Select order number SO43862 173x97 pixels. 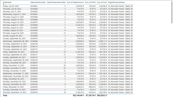pyautogui.click(x=34, y=14)
